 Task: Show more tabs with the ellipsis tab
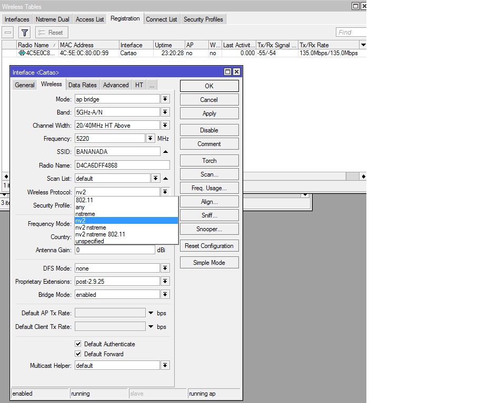pos(152,85)
